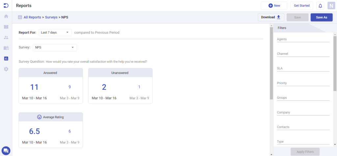Click the Filters panel scrollbar thumb

tap(335, 64)
